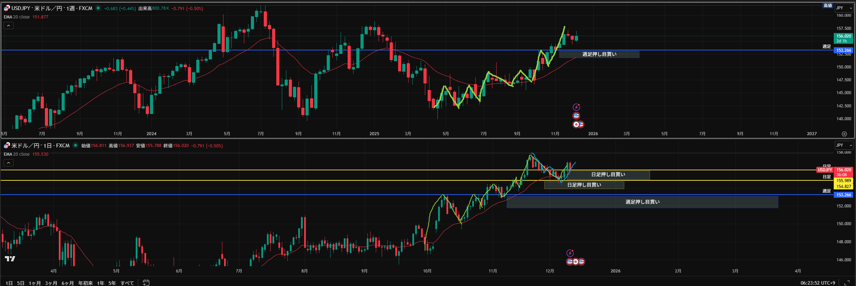Screen dimensions: 856x286
Task: Open the go-to-date calendar icon
Action: click(x=146, y=283)
